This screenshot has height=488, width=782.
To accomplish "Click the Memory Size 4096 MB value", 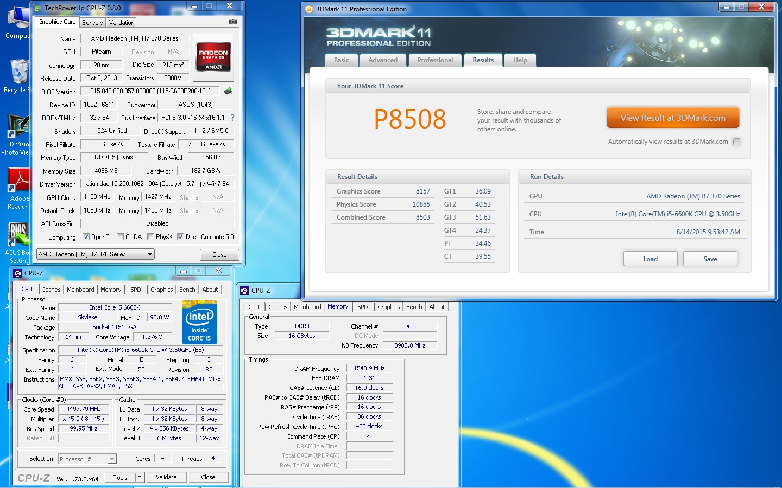I will pos(106,170).
